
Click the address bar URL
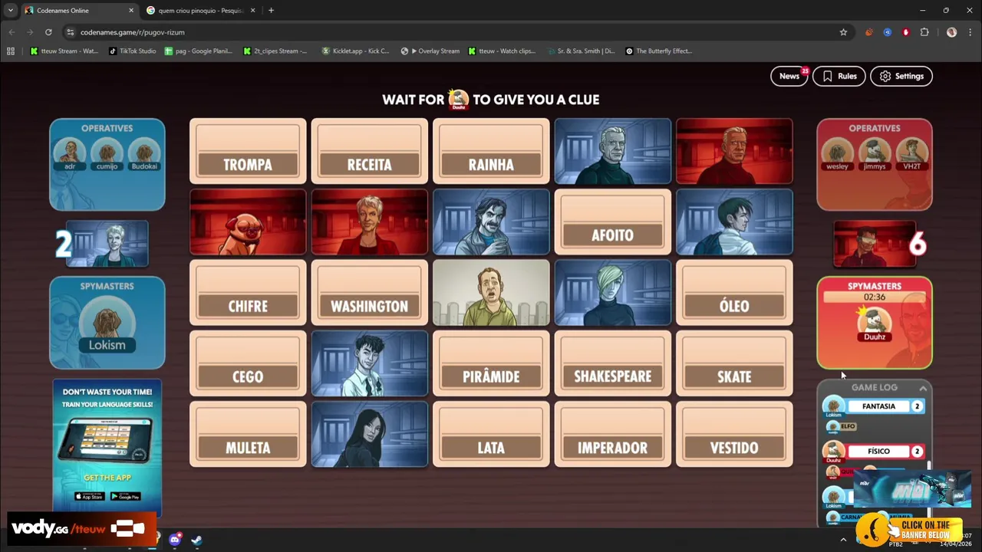click(x=133, y=32)
